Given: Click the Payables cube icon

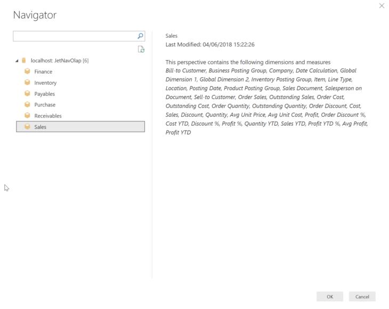Looking at the screenshot, I should (27, 93).
